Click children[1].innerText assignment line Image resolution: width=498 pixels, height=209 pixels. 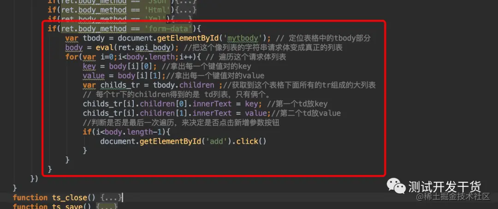(x=177, y=113)
